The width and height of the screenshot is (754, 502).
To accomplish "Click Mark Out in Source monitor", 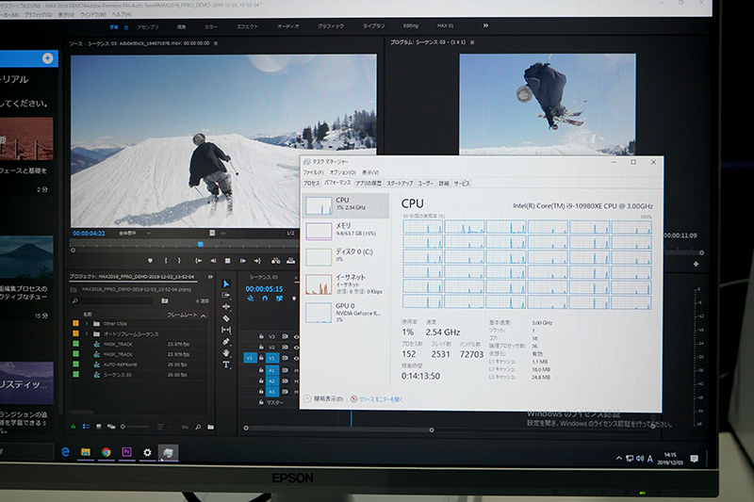I will pos(179,260).
